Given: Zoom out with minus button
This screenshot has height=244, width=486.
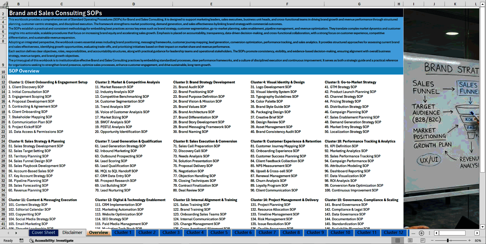Looking at the screenshot, I should click(x=432, y=240).
